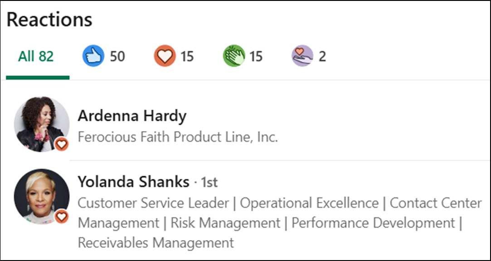
Task: Click the purple Support hand-heart icon
Action: 302,56
